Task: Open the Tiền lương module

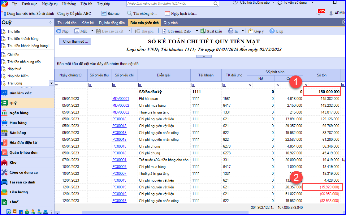Action: pos(28,192)
